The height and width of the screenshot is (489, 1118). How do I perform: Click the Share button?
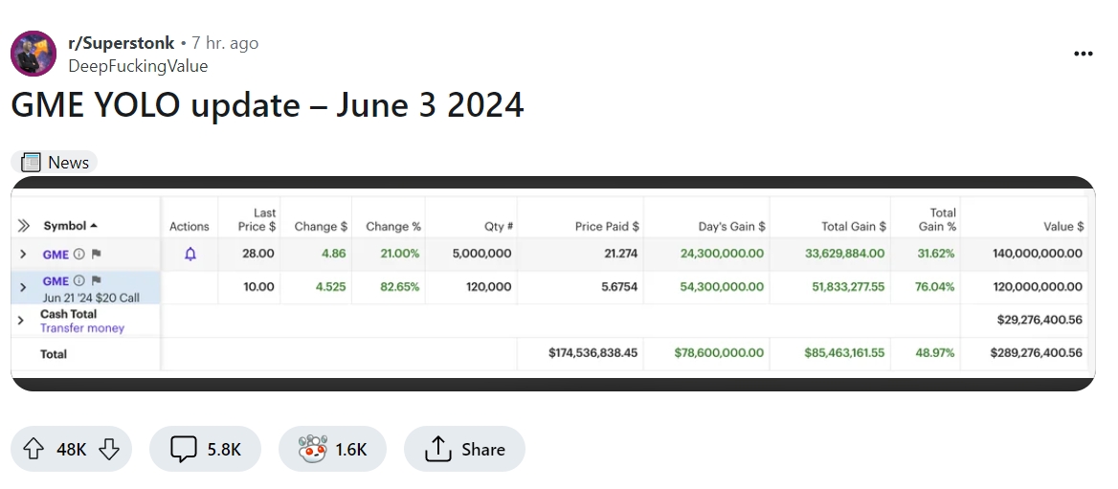tap(464, 449)
